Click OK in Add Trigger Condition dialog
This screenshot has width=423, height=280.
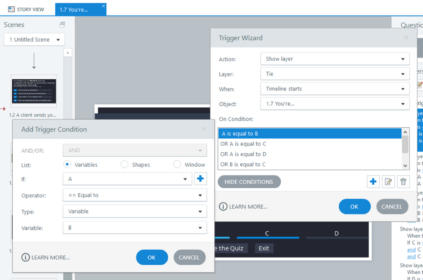(x=152, y=258)
